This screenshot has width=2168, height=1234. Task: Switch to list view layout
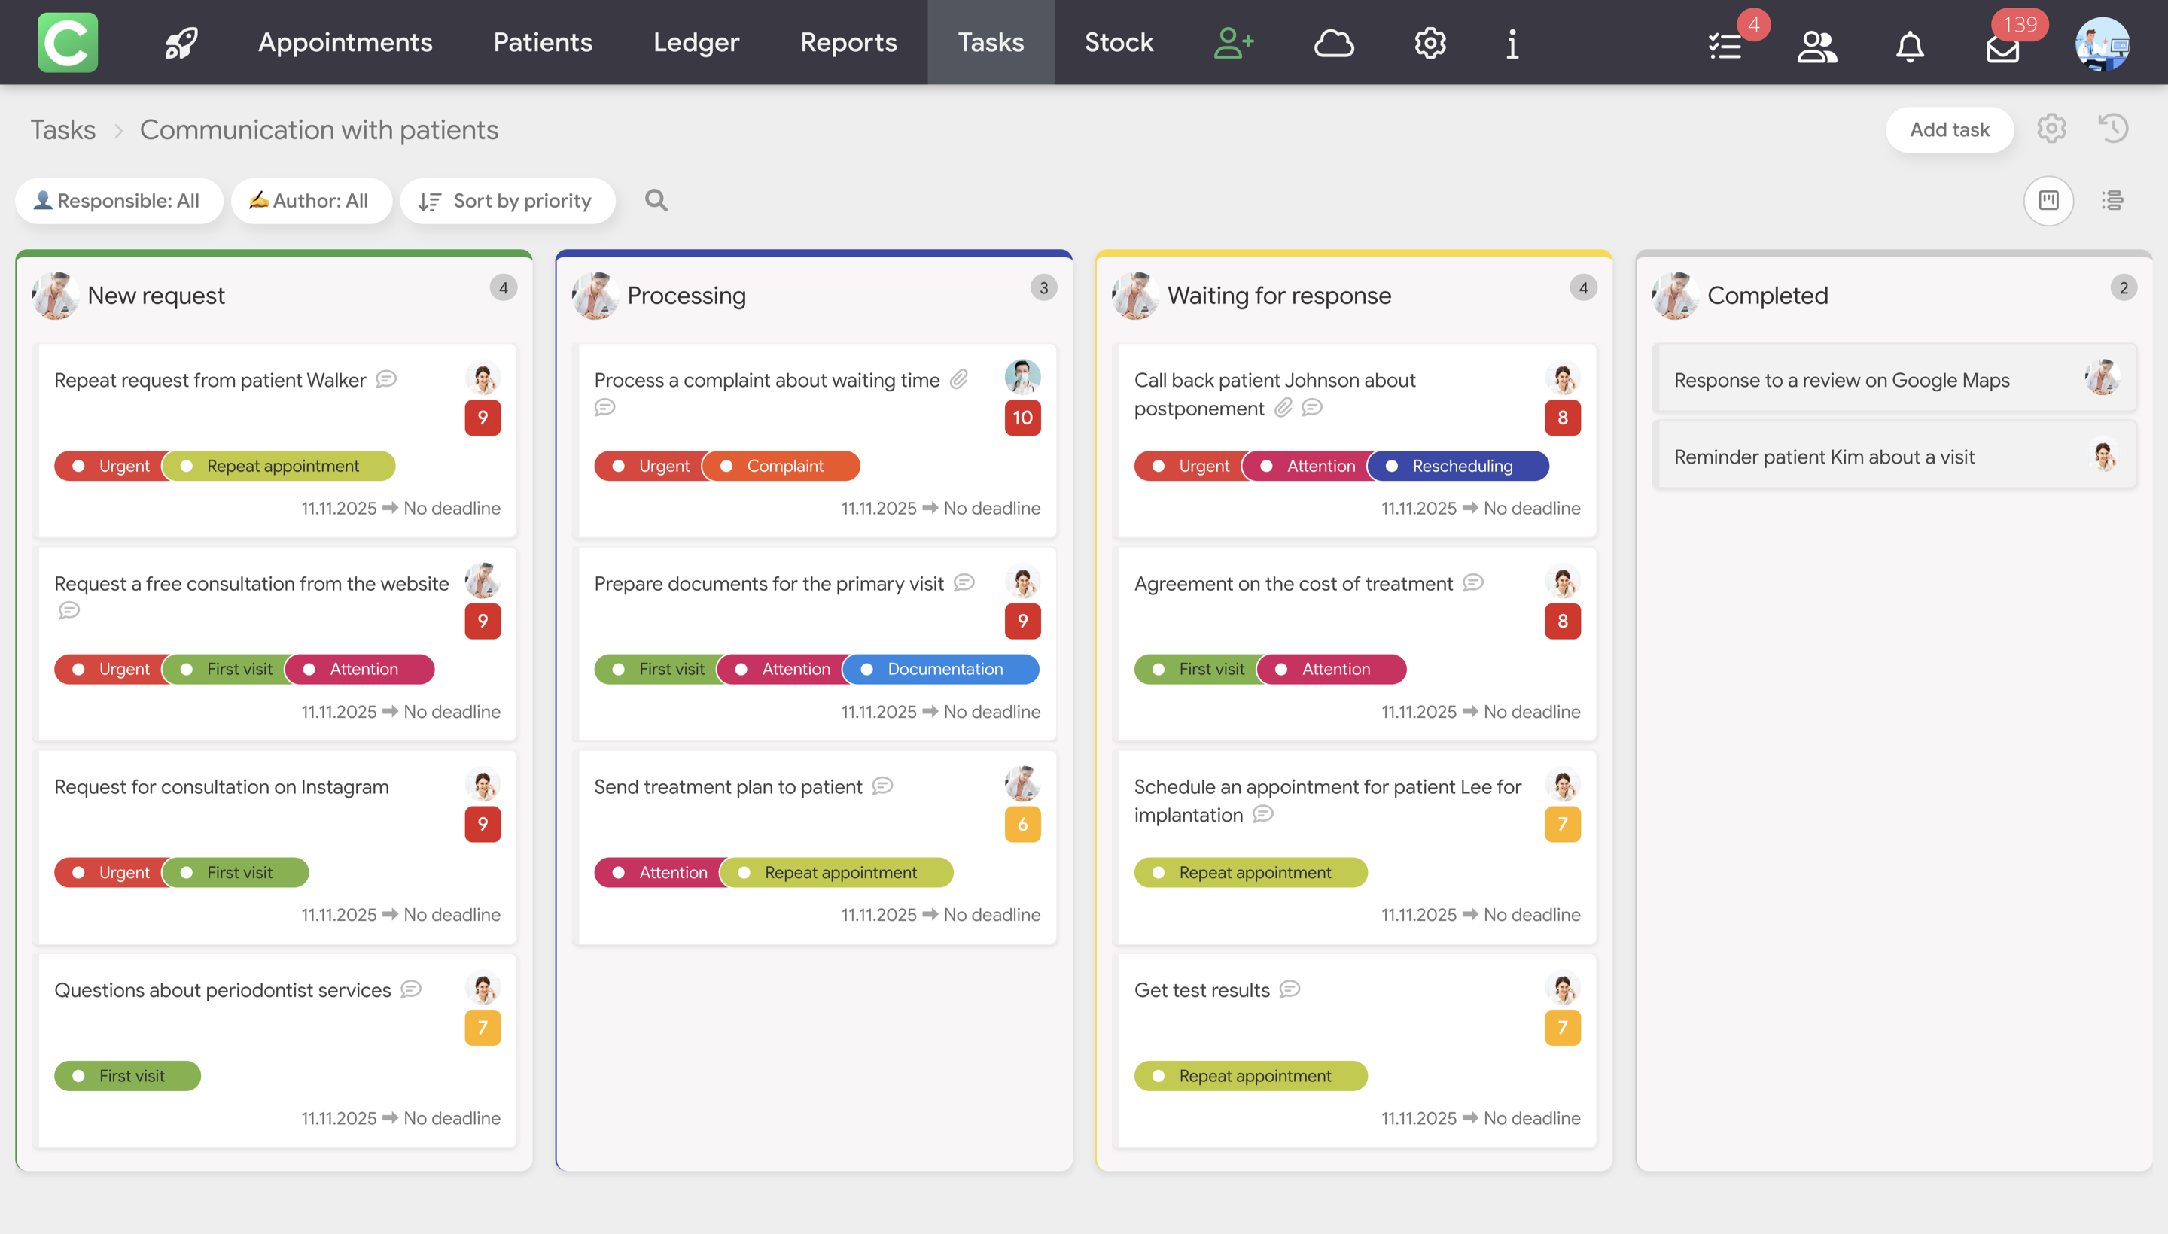(x=2112, y=201)
